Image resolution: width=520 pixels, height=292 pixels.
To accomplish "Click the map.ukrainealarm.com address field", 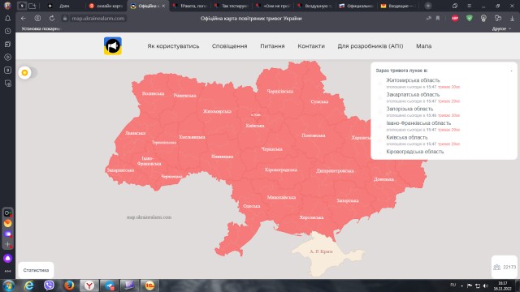I will pyautogui.click(x=98, y=19).
